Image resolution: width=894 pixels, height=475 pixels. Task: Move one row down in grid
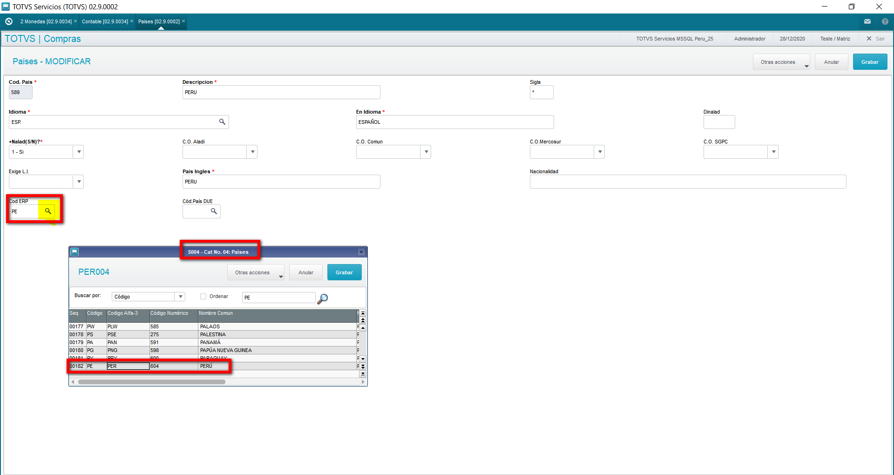click(363, 359)
